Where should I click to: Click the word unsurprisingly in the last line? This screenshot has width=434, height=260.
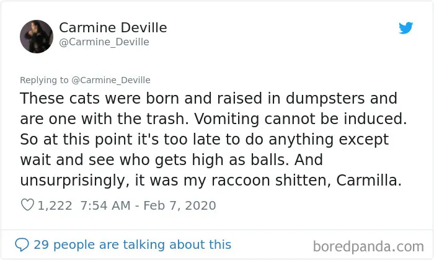pos(75,181)
